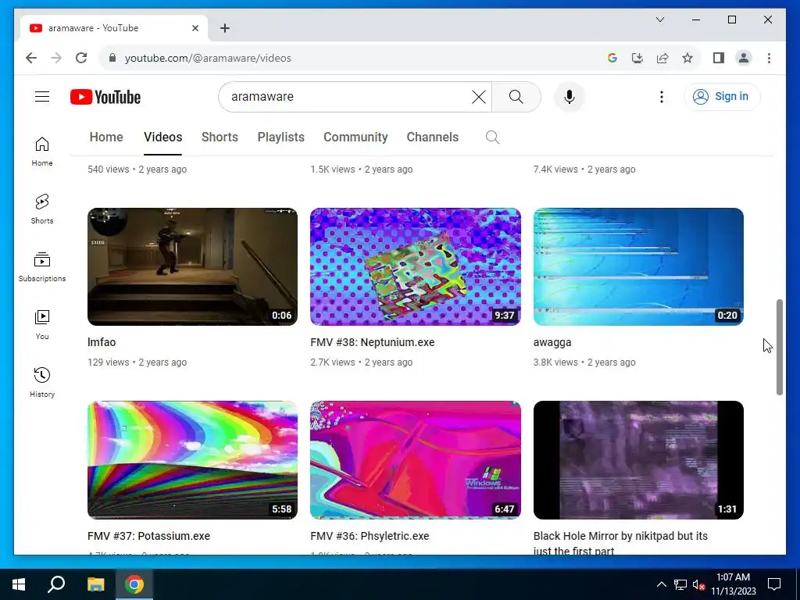Open a new tab with plus button
The image size is (800, 600).
click(x=225, y=28)
